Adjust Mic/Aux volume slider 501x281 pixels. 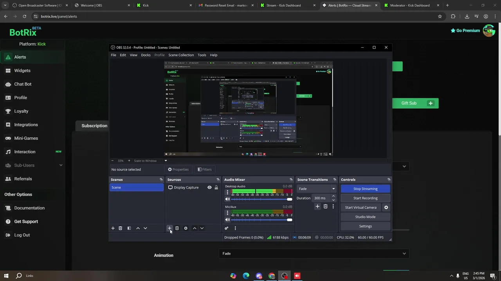click(261, 220)
